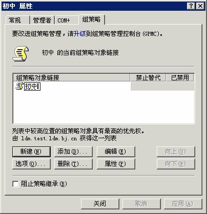This screenshot has width=207, height=214.
Task: Click the 属性(P) button
Action: pyautogui.click(x=116, y=164)
